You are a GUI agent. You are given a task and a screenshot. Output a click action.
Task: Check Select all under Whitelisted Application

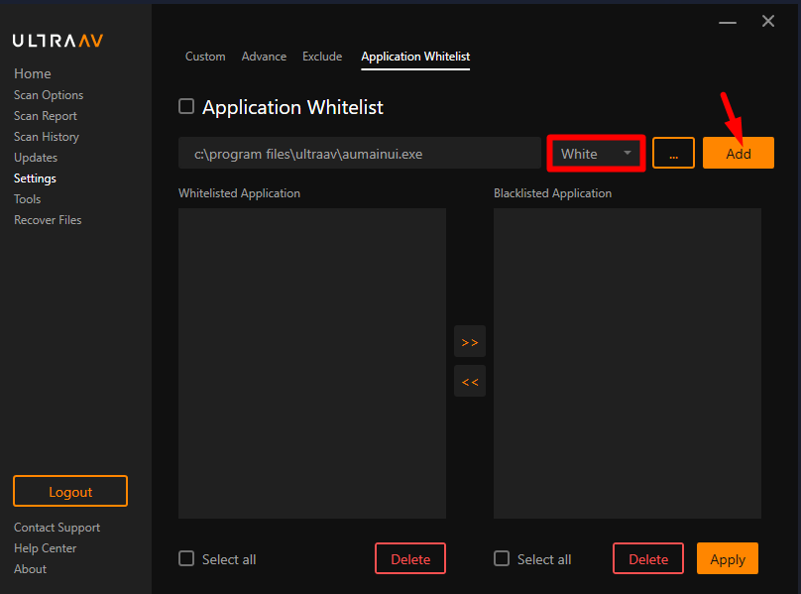(186, 558)
